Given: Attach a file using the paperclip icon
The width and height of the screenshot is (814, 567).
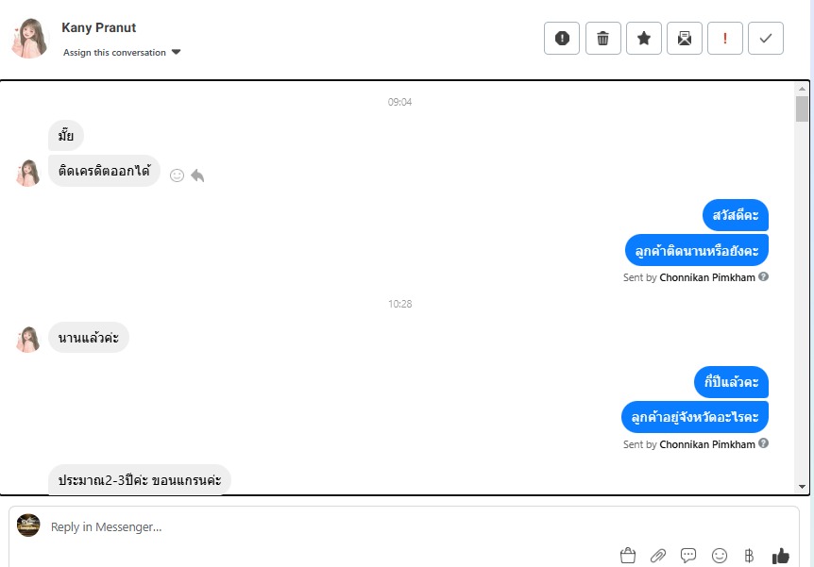Looking at the screenshot, I should tap(658, 556).
